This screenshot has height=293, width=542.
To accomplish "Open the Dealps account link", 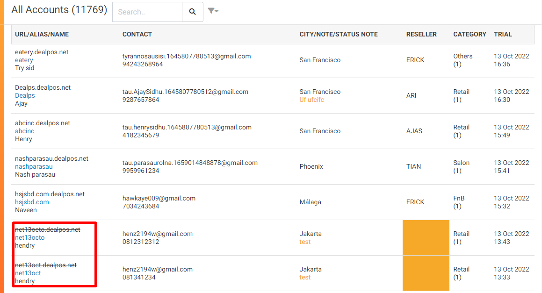I will point(25,96).
